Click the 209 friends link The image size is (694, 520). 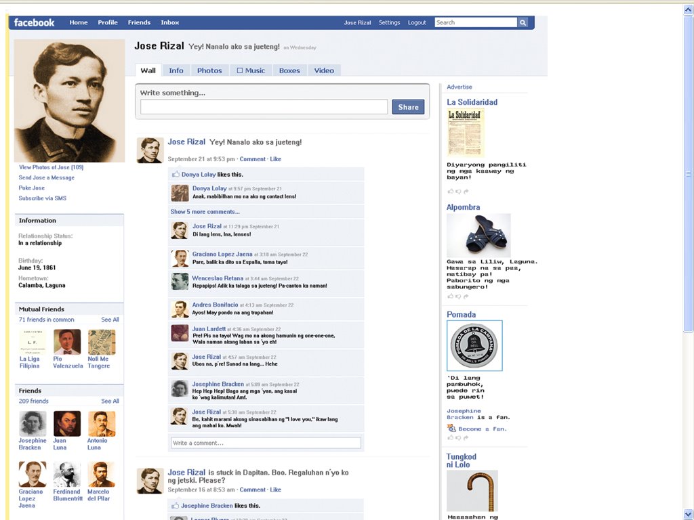point(34,401)
